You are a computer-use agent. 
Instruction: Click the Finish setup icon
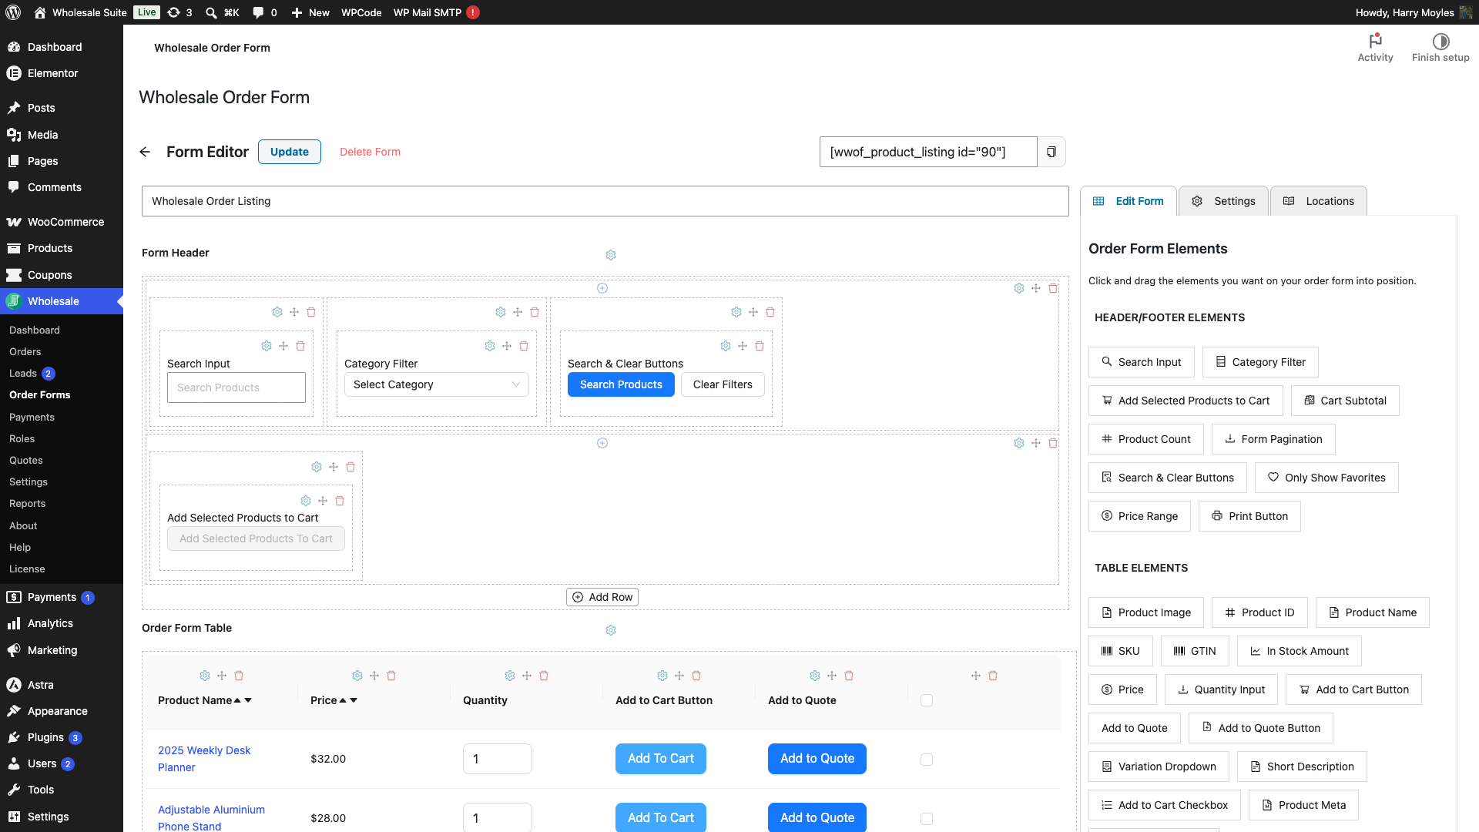[x=1440, y=47]
